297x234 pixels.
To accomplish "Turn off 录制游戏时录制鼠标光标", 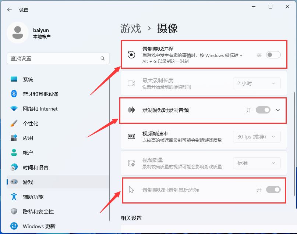I will pyautogui.click(x=273, y=190).
